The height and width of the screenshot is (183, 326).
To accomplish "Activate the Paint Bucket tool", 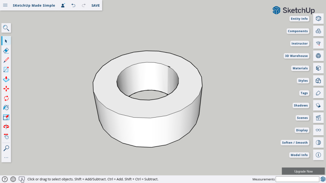I will [6, 108].
